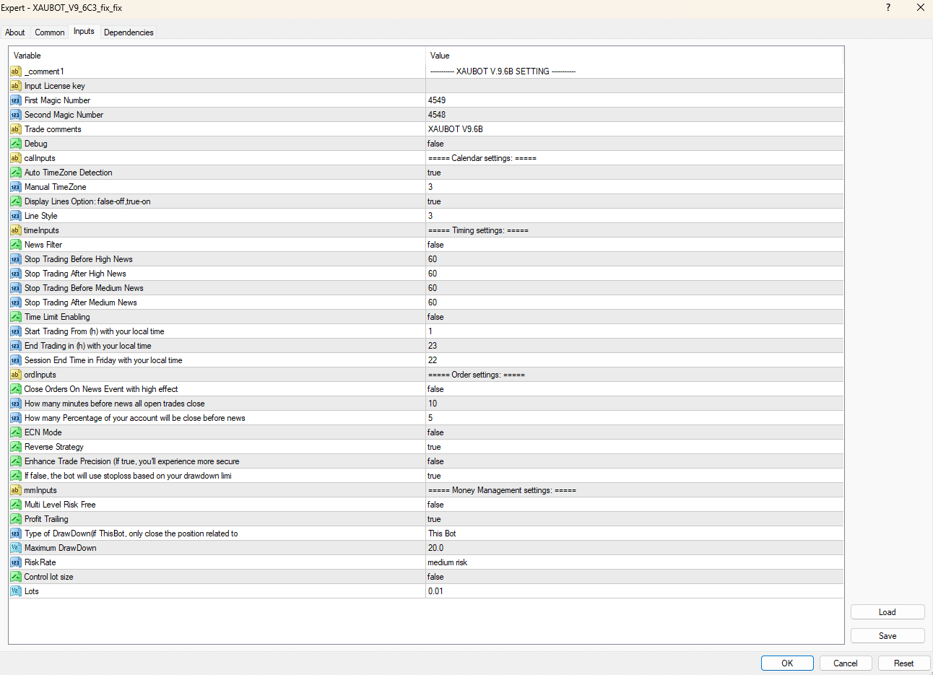This screenshot has height=675, width=933.
Task: Click the icon beside Maximum DrawDown
Action: coord(15,548)
